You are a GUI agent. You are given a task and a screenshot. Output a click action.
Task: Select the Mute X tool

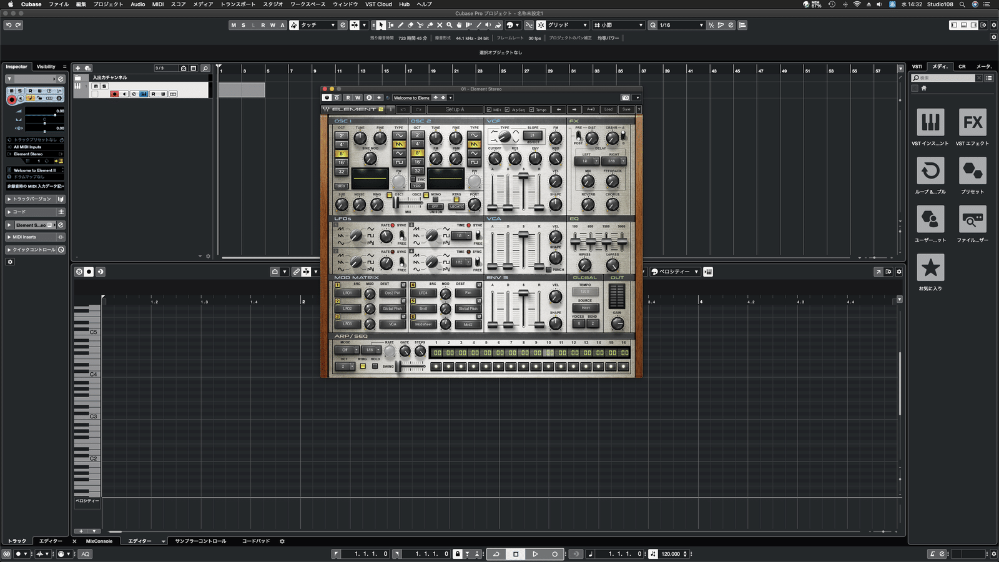pos(440,25)
